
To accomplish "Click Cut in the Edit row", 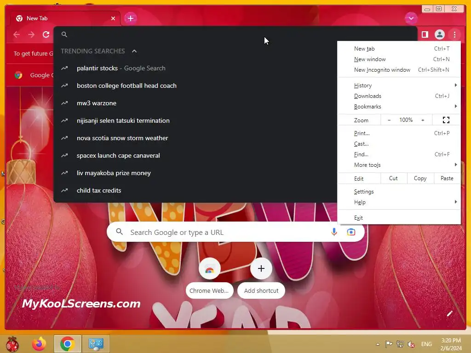I will (394, 178).
